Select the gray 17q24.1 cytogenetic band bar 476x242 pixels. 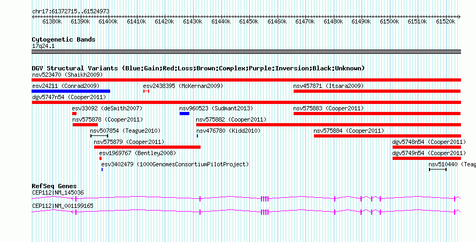tap(246, 52)
